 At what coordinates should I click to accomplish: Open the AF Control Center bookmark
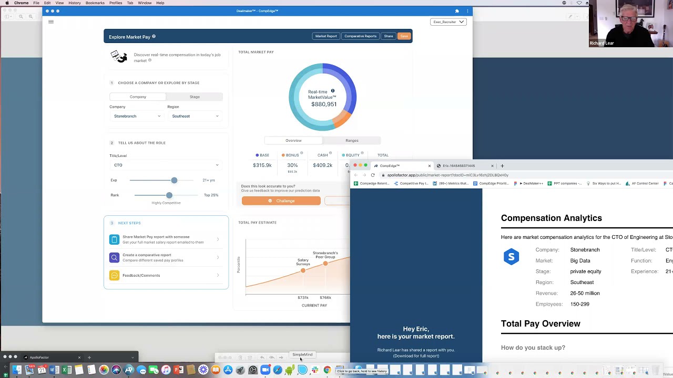[x=642, y=184]
